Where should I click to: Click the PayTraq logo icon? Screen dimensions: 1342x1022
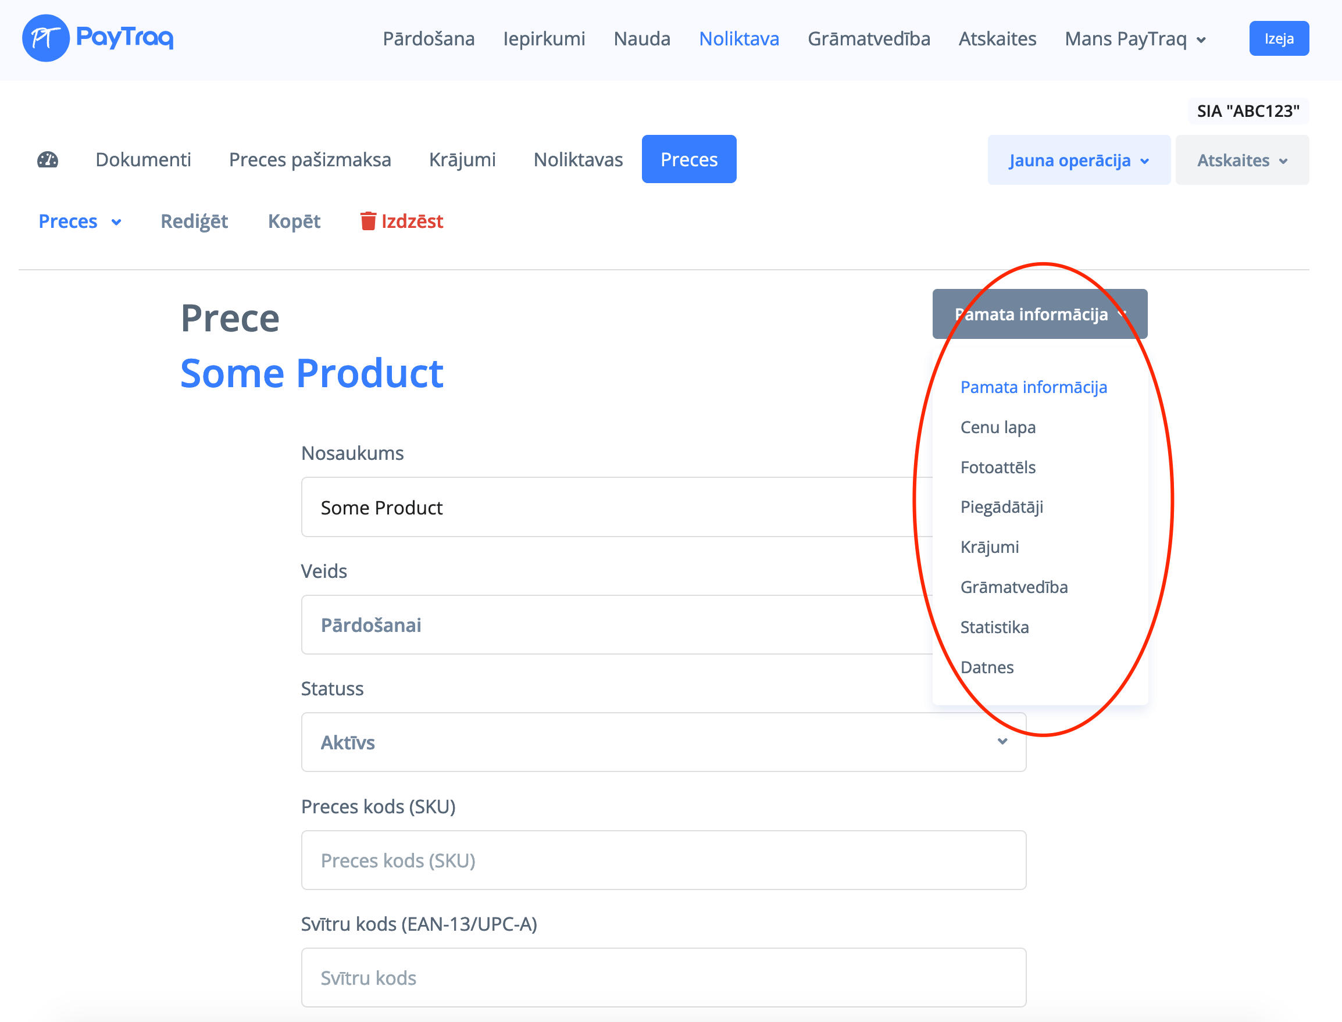click(x=45, y=38)
